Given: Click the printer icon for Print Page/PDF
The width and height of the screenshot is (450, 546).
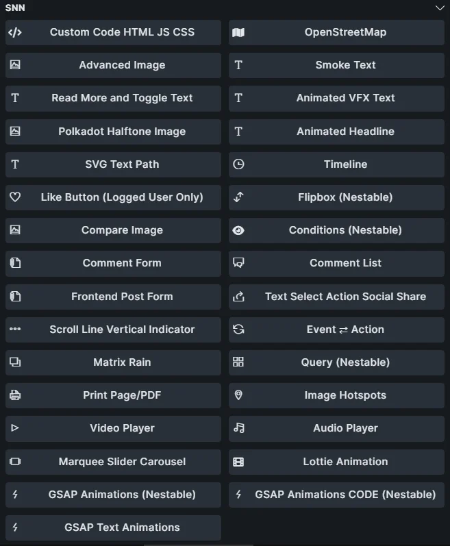Looking at the screenshot, I should (x=15, y=395).
